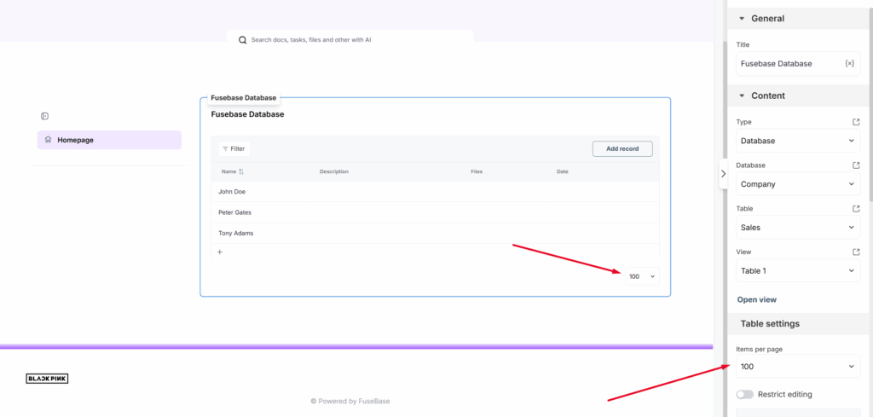Click the Open view link
873x417 pixels.
pos(756,300)
